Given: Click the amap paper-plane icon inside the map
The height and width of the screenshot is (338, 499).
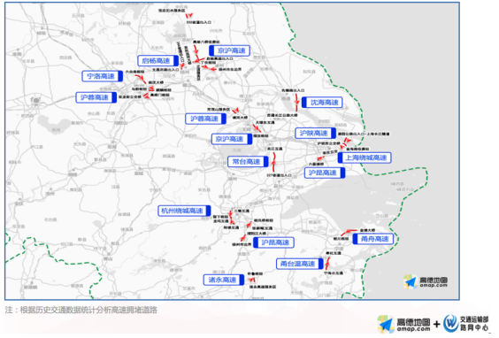Looking at the screenshot, I should tap(411, 281).
